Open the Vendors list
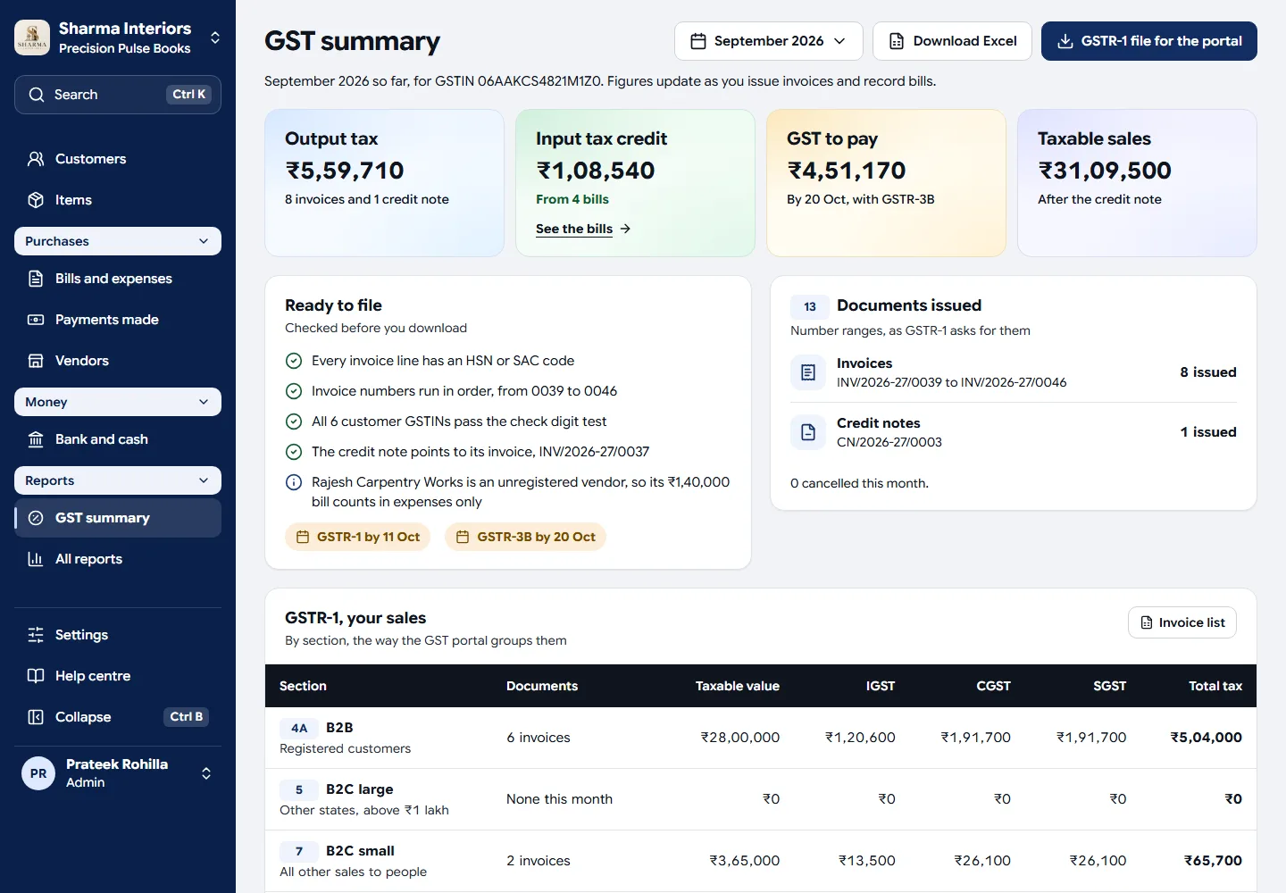Image resolution: width=1286 pixels, height=893 pixels. 118,361
